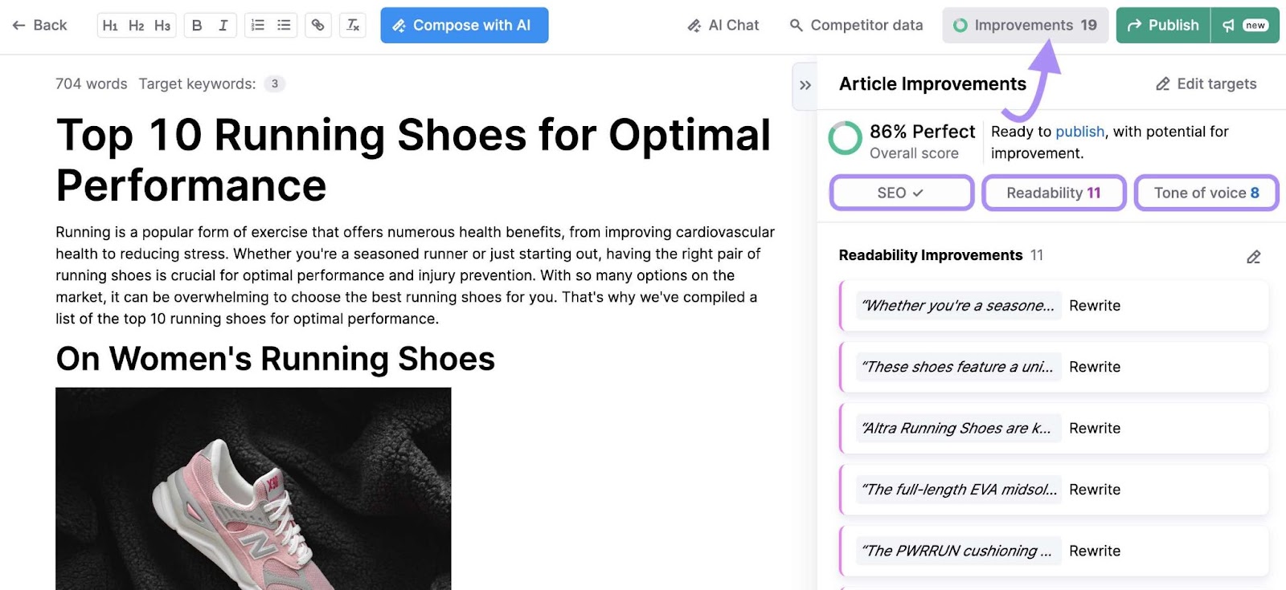Open the Readability score tab
This screenshot has width=1286, height=590.
[1054, 193]
